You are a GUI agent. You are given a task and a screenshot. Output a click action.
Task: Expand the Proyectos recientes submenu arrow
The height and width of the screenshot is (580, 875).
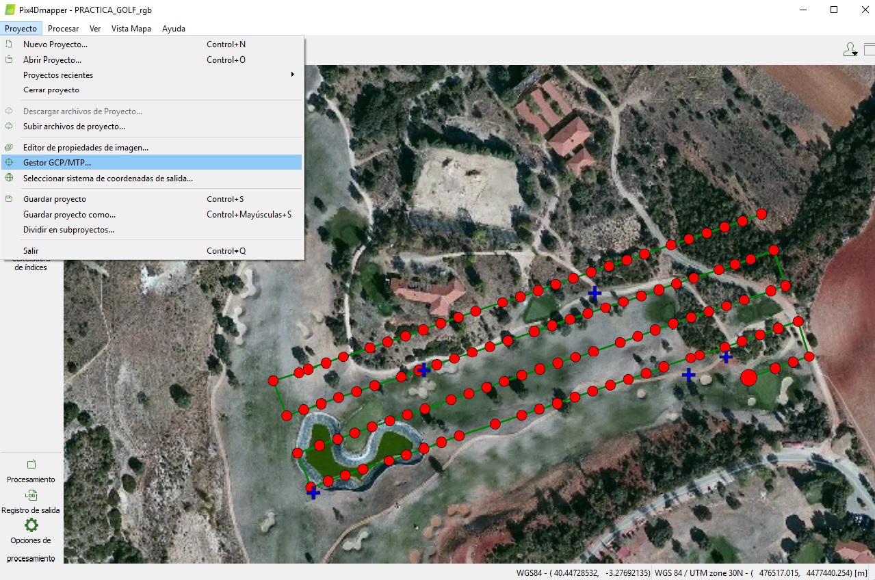(293, 75)
